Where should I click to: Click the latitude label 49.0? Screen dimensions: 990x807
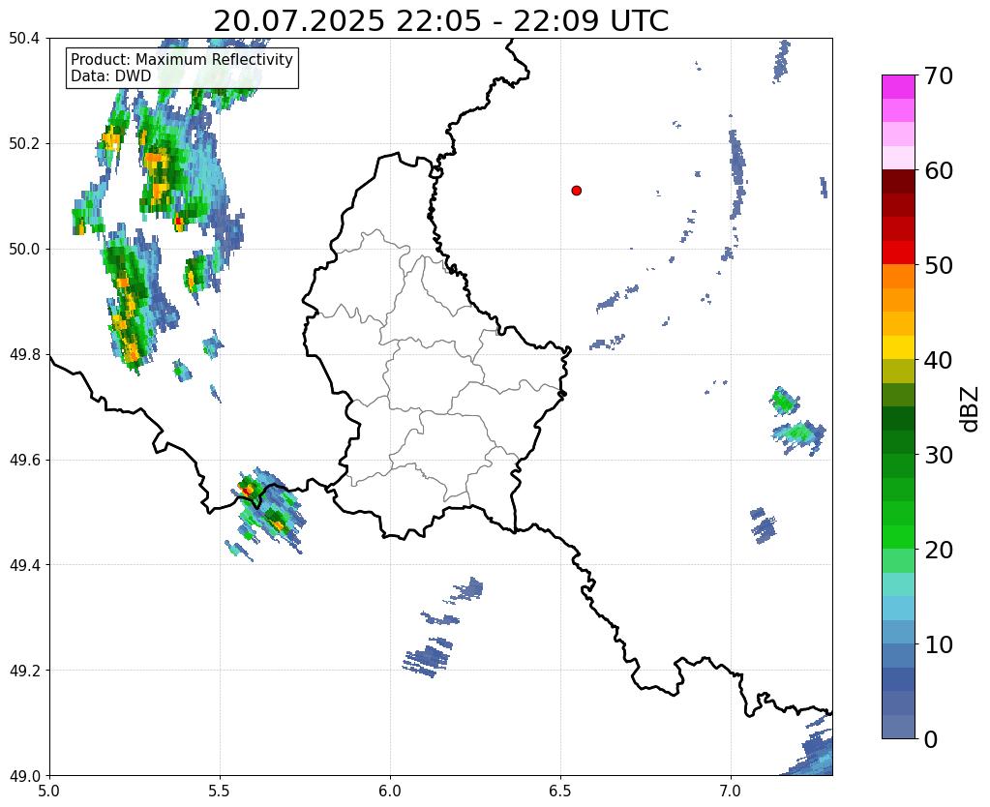point(24,776)
